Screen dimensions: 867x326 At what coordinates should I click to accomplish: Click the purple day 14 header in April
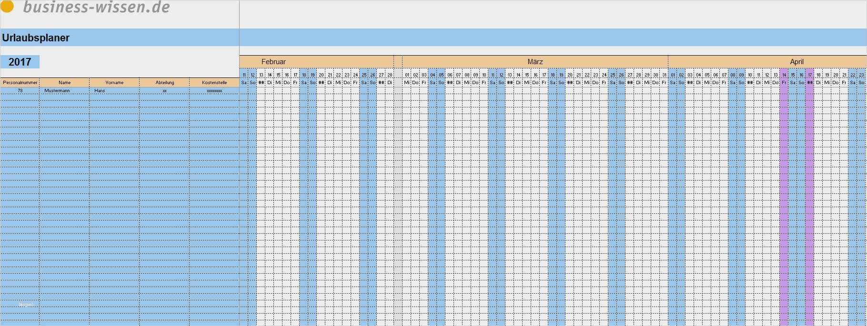coord(784,75)
